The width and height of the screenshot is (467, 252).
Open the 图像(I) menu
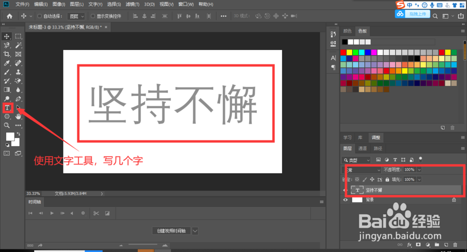pos(59,4)
